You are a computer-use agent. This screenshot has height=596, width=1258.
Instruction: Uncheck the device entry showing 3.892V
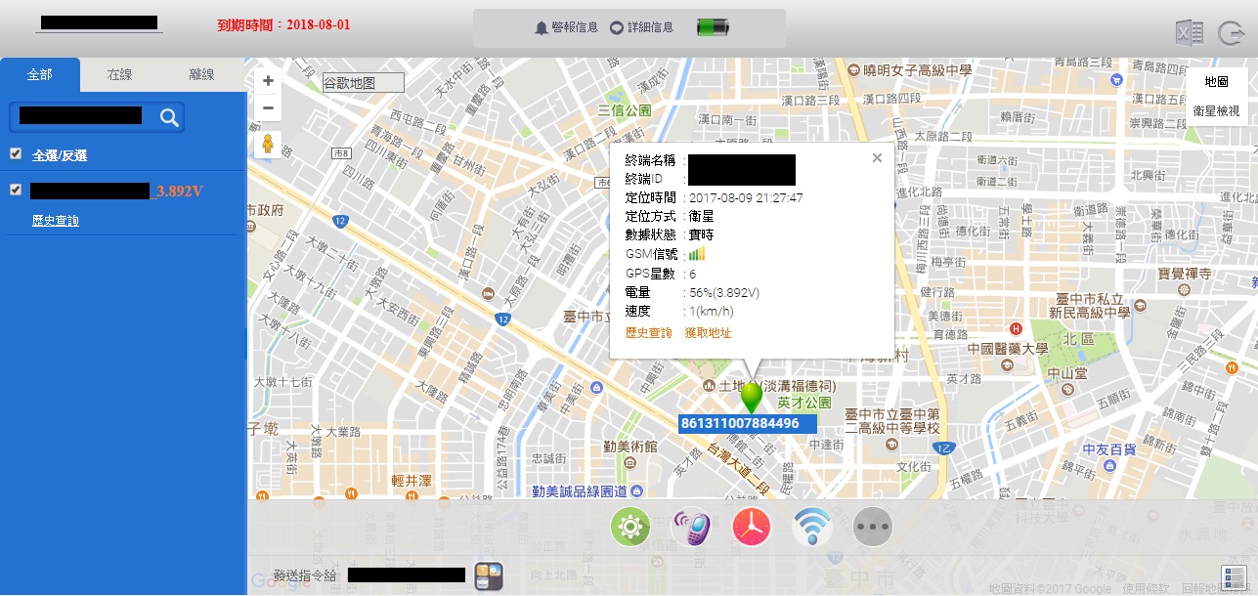[16, 190]
